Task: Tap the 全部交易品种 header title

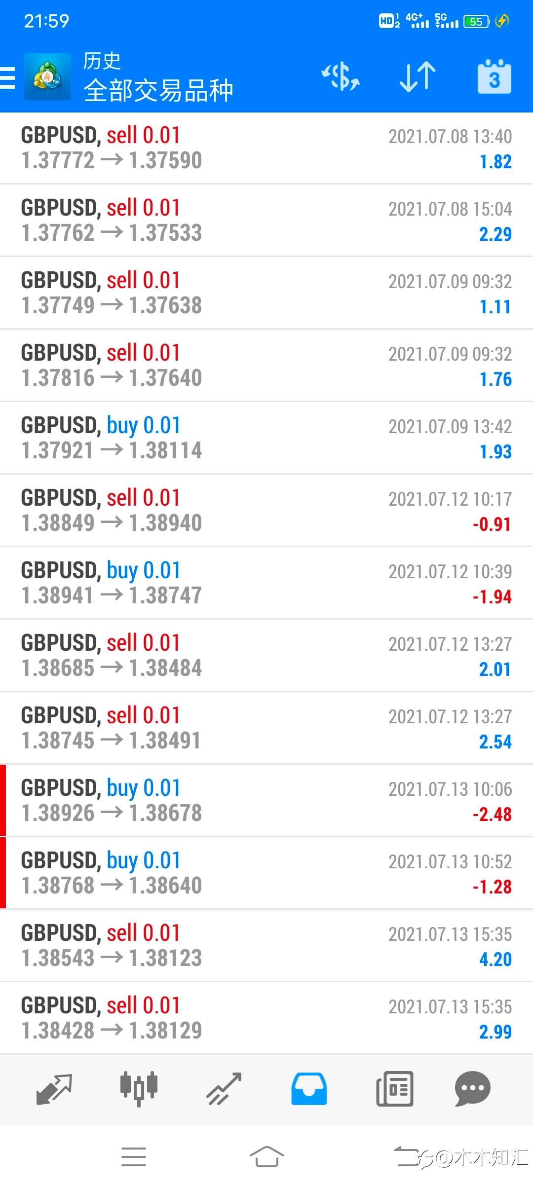Action: [x=158, y=90]
